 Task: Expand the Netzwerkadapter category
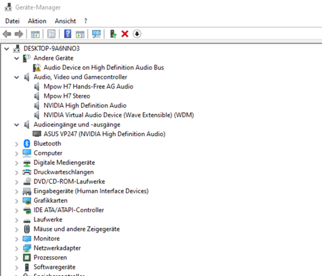point(17,248)
